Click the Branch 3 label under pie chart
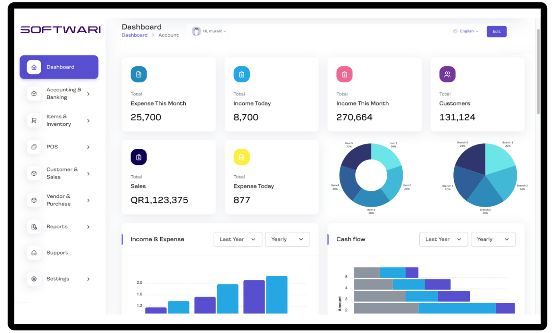The image size is (555, 333). coord(485,211)
